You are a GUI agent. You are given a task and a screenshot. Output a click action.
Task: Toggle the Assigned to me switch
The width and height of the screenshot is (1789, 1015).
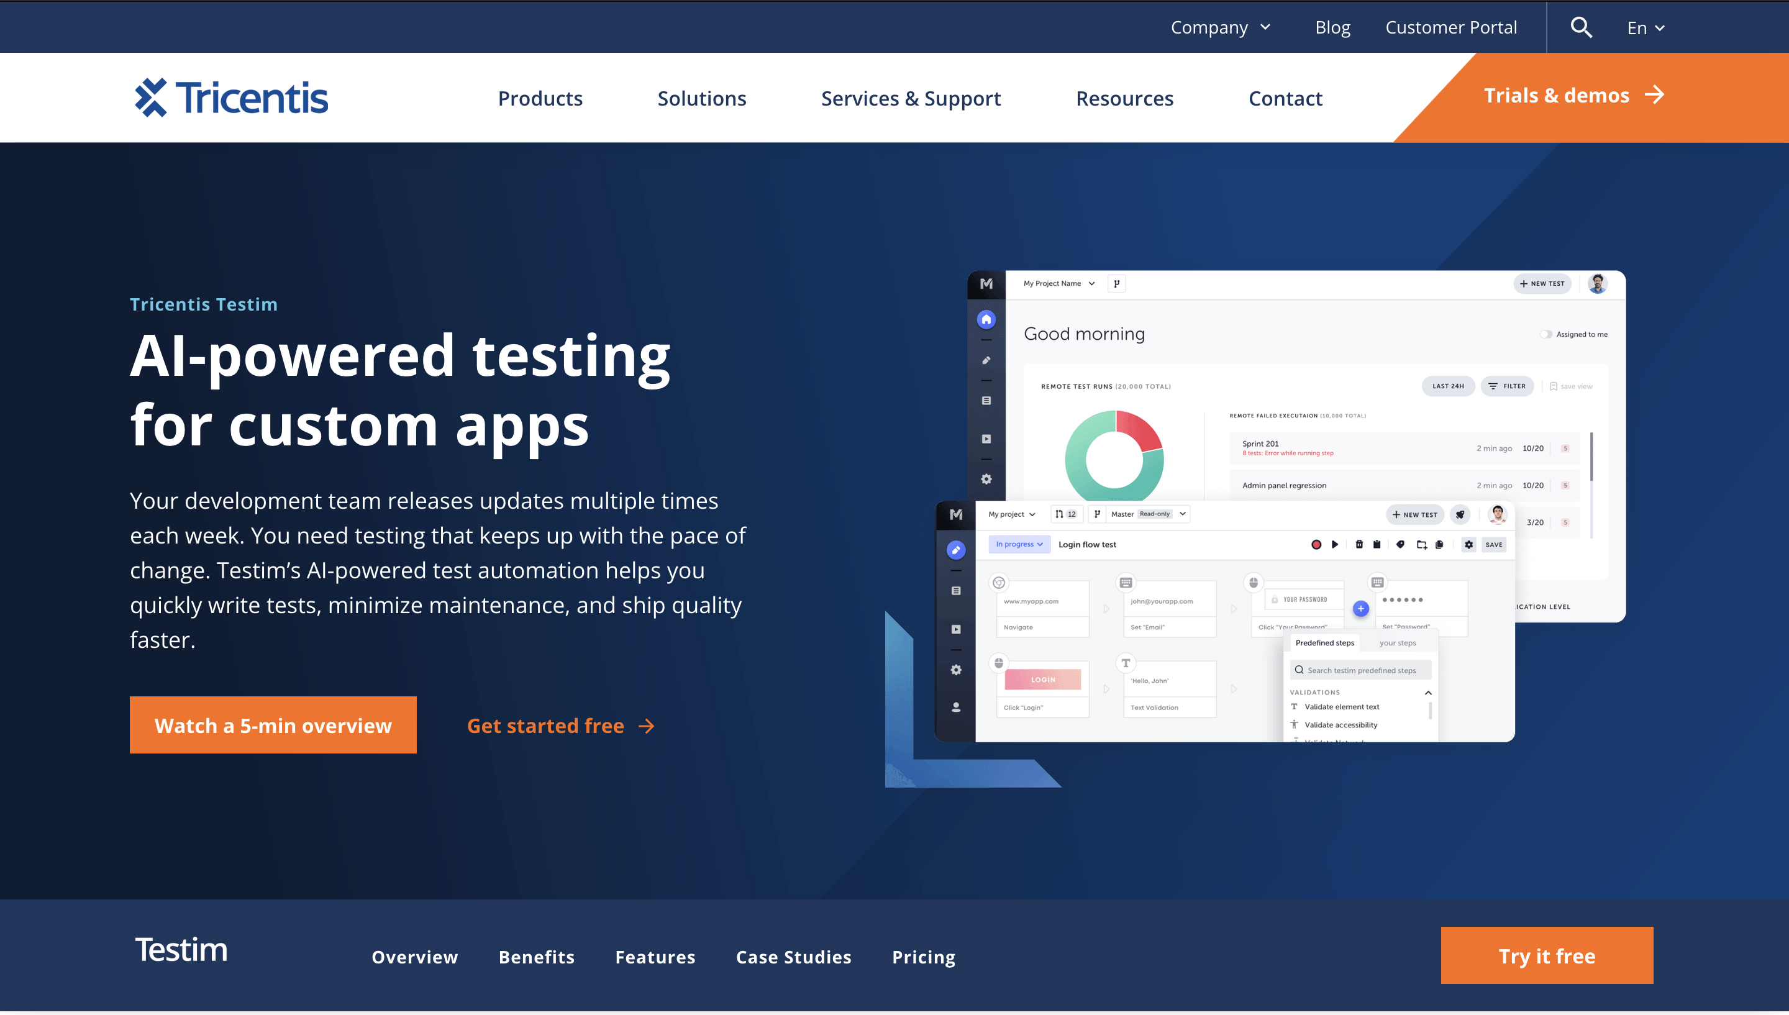1545,335
